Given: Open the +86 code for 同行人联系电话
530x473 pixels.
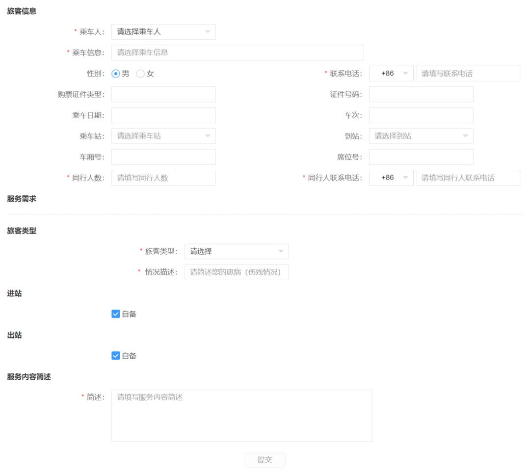Looking at the screenshot, I should [x=391, y=178].
